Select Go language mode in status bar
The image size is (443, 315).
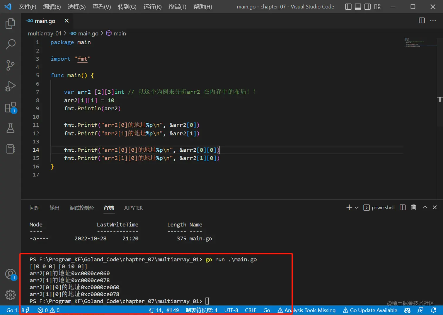267,310
